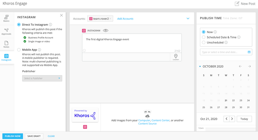Show info for Scheduled Date & Time
Screen dimensions: 258x140
(239, 37)
